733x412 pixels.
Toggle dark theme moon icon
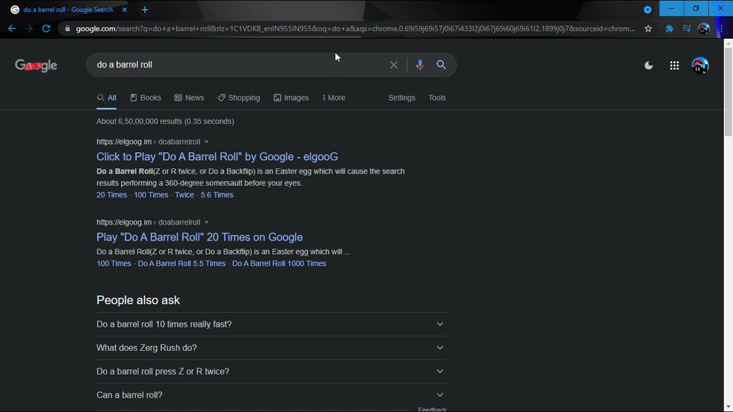[649, 66]
